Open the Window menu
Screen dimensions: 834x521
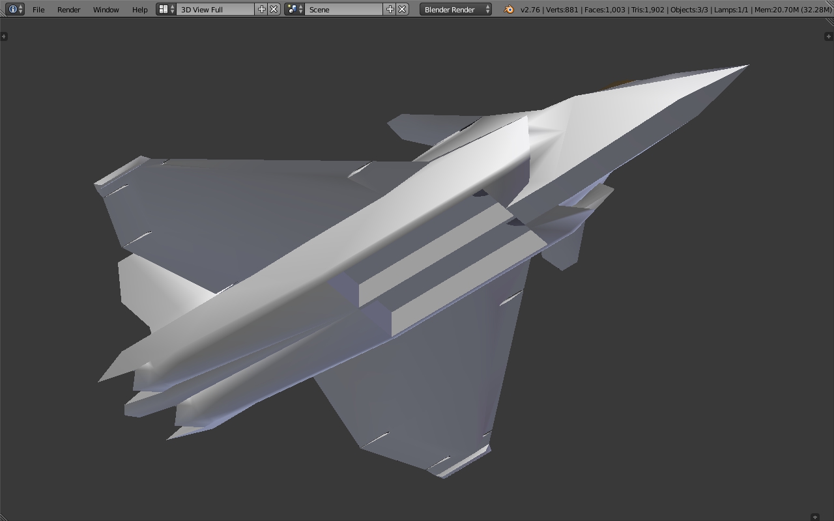(x=106, y=10)
